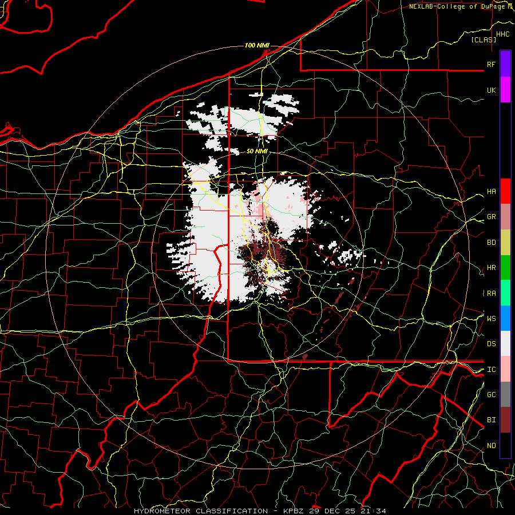Screen dimensions: 515x515
Task: Click the BI brown legend swatch
Action: 505,420
